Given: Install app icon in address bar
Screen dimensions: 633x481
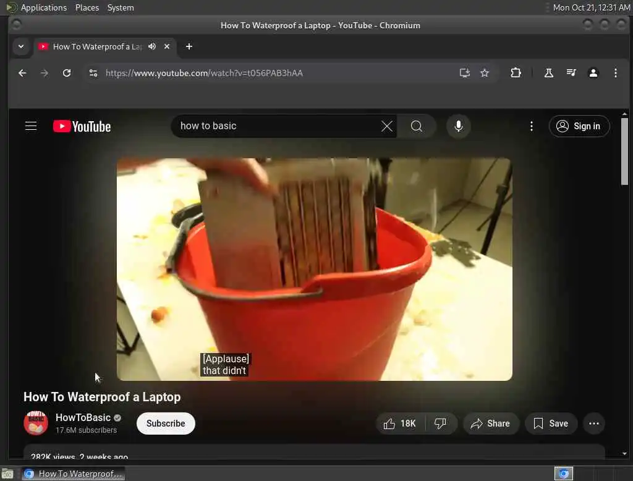Looking at the screenshot, I should (464, 73).
